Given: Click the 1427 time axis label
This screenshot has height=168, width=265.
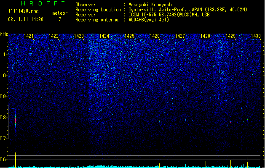Looking at the screenshot, I should click(180, 36).
